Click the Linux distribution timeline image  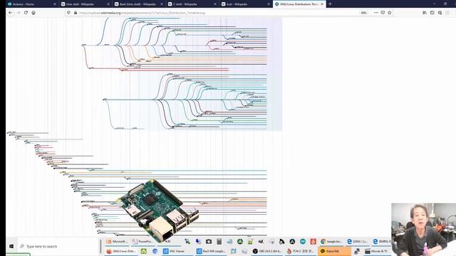(144, 127)
